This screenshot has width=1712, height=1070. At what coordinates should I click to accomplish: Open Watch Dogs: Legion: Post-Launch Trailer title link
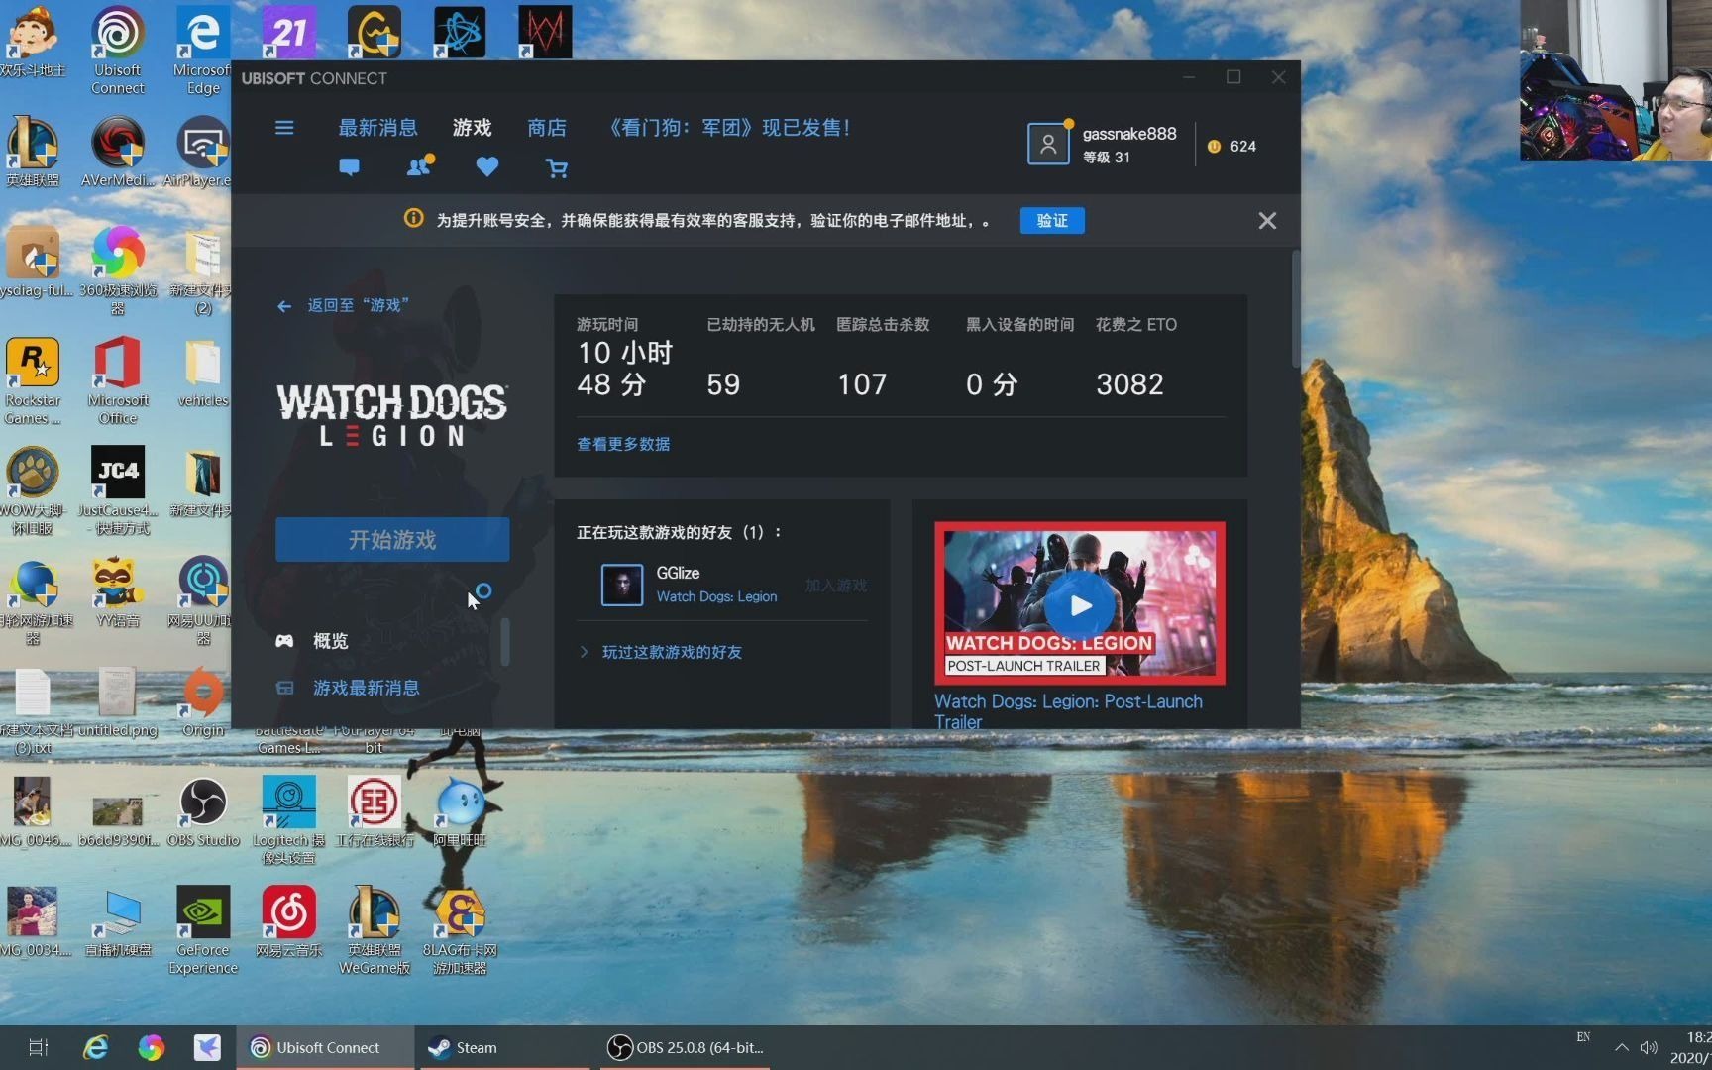(x=1068, y=711)
